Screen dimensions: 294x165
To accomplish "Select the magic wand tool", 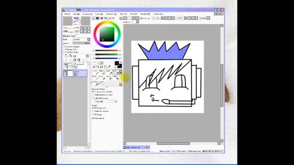I will tap(102, 63).
